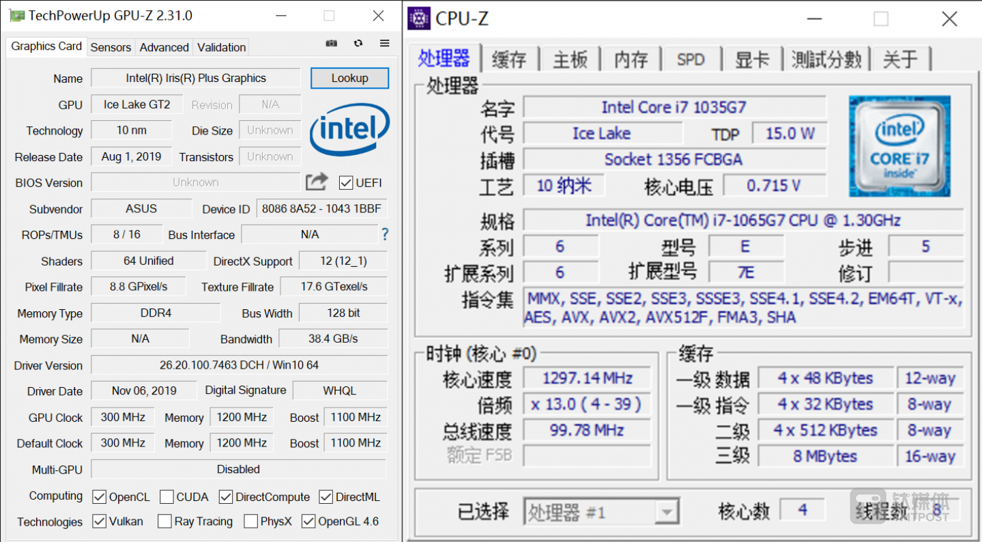Select the Device ID field text
The width and height of the screenshot is (982, 542).
click(321, 208)
